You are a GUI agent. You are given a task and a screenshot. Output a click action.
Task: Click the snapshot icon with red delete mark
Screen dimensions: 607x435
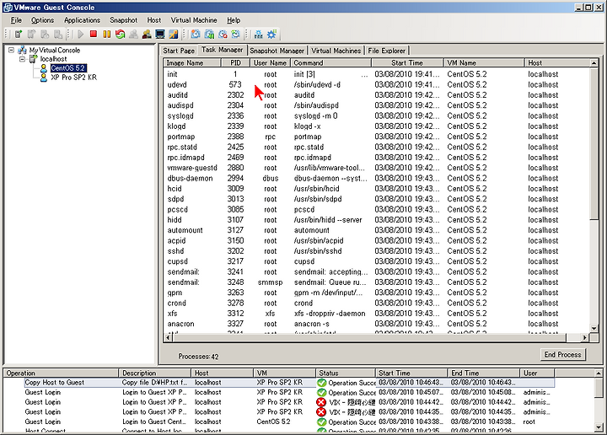(x=223, y=34)
